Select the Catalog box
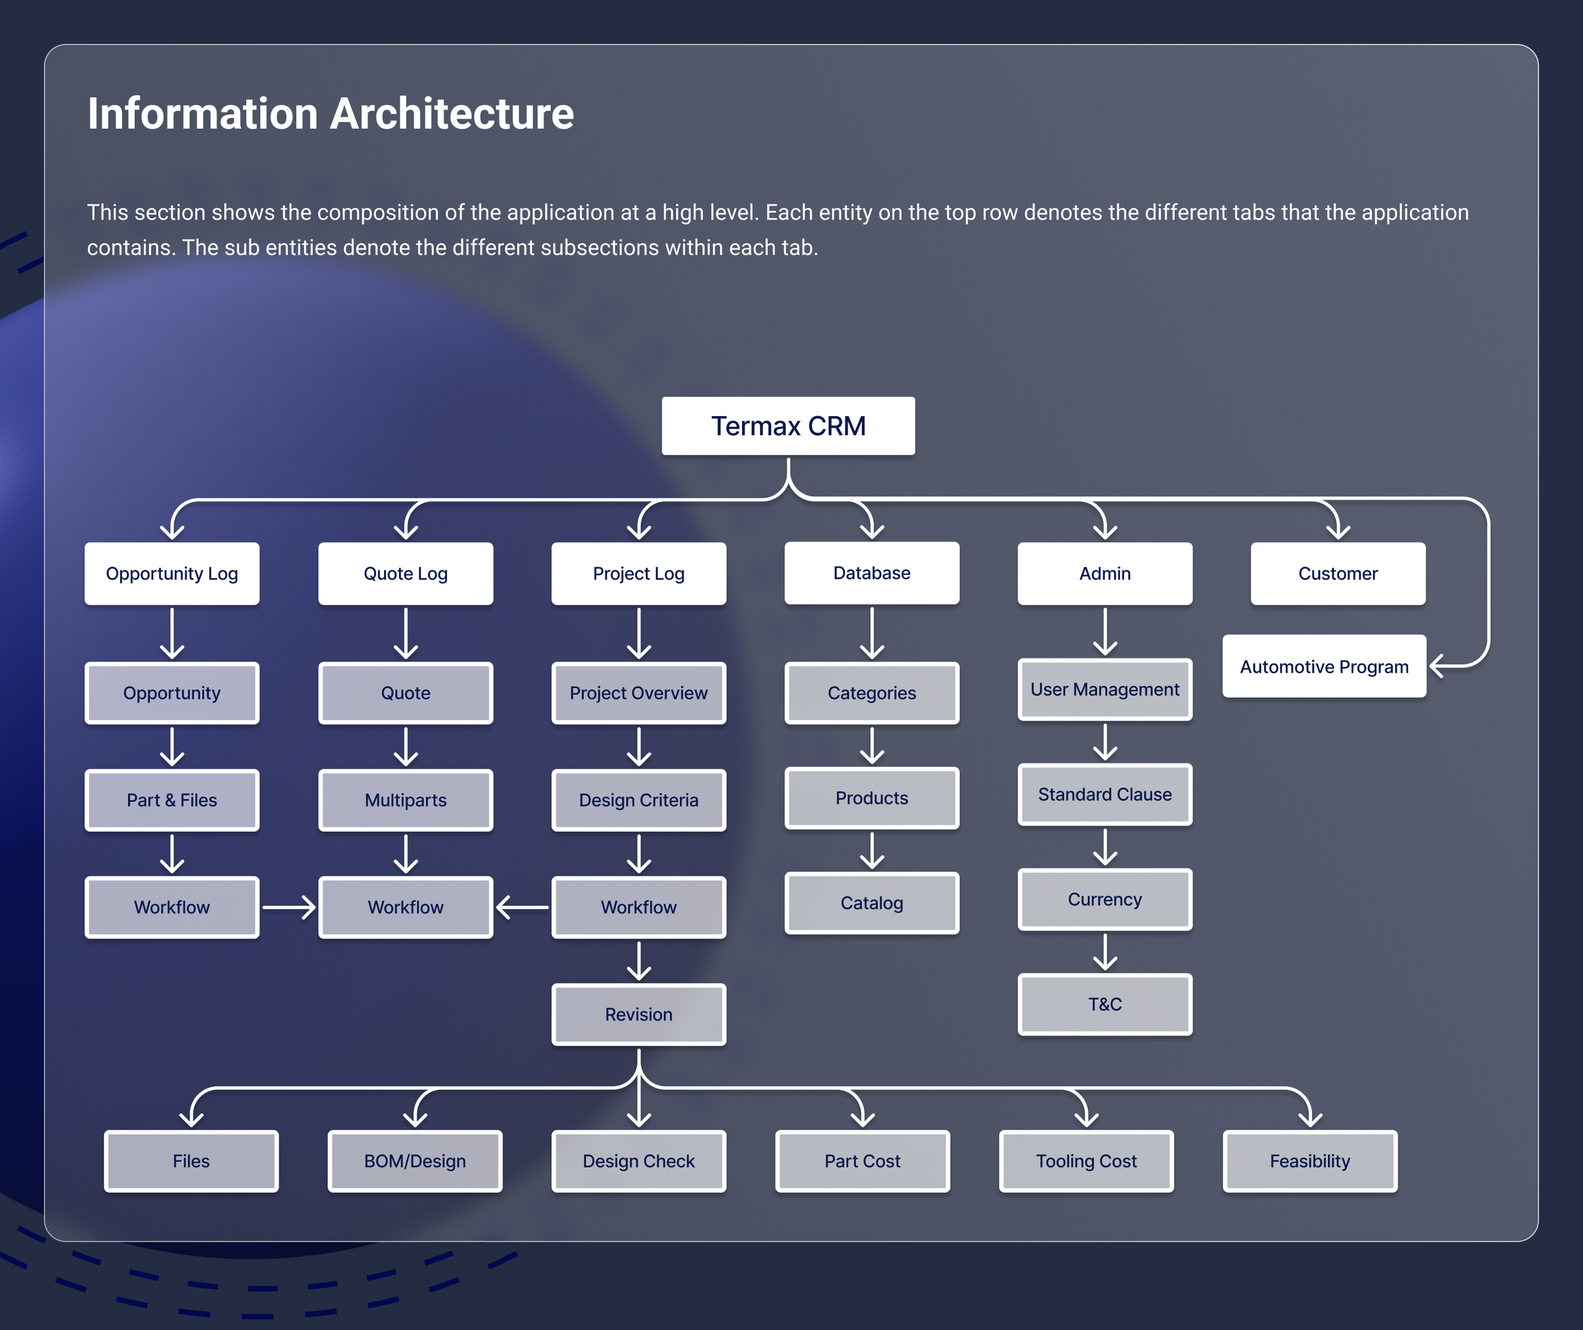1583x1330 pixels. 872,903
